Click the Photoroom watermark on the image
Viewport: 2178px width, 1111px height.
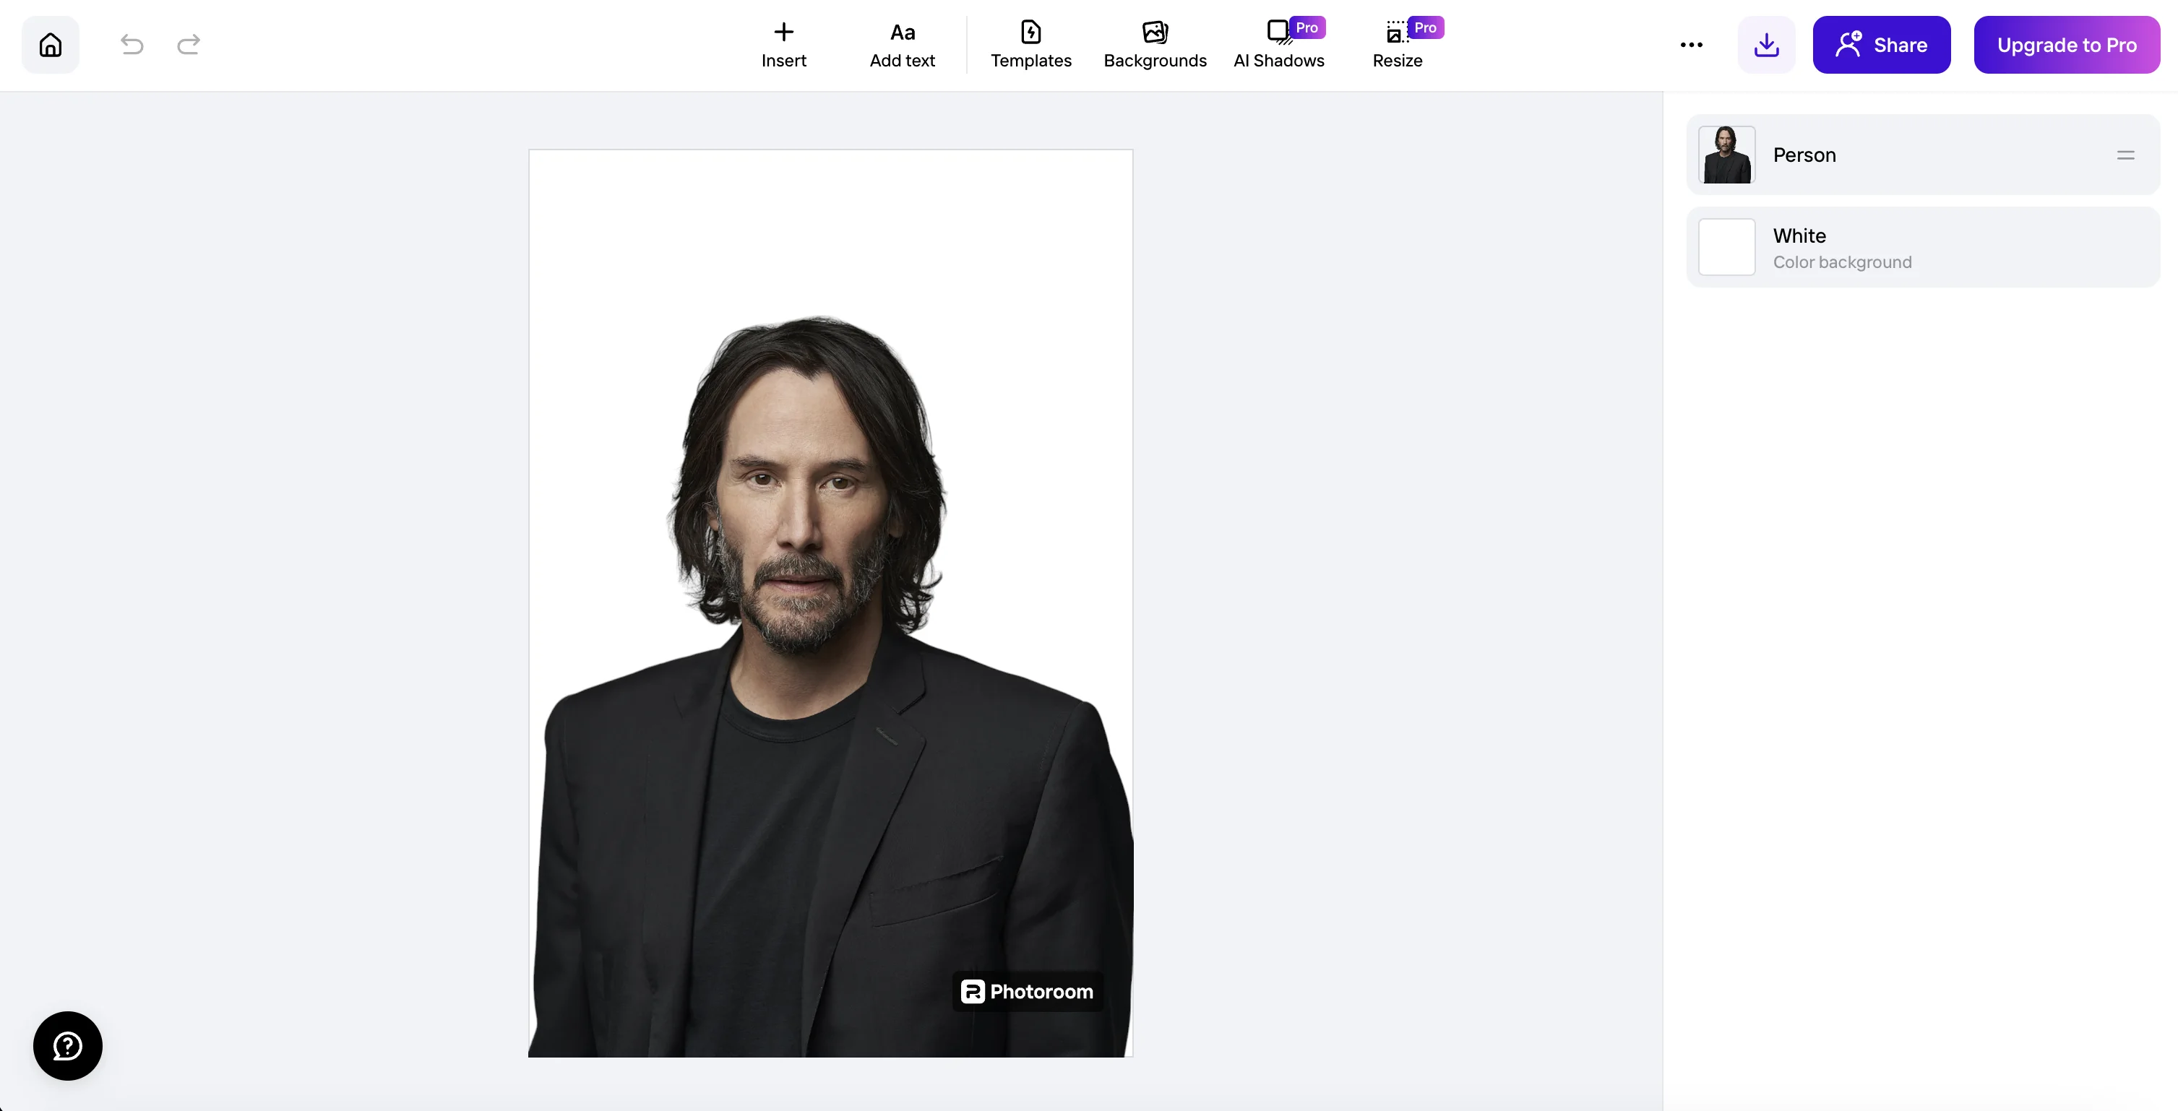click(x=1028, y=992)
